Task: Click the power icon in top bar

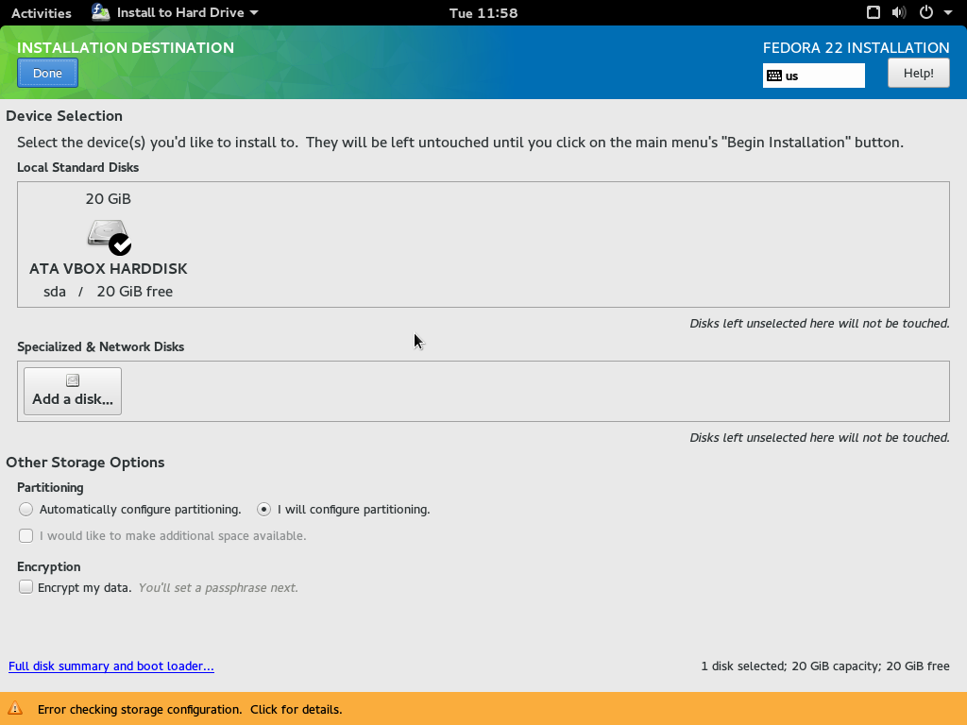Action: (x=925, y=12)
